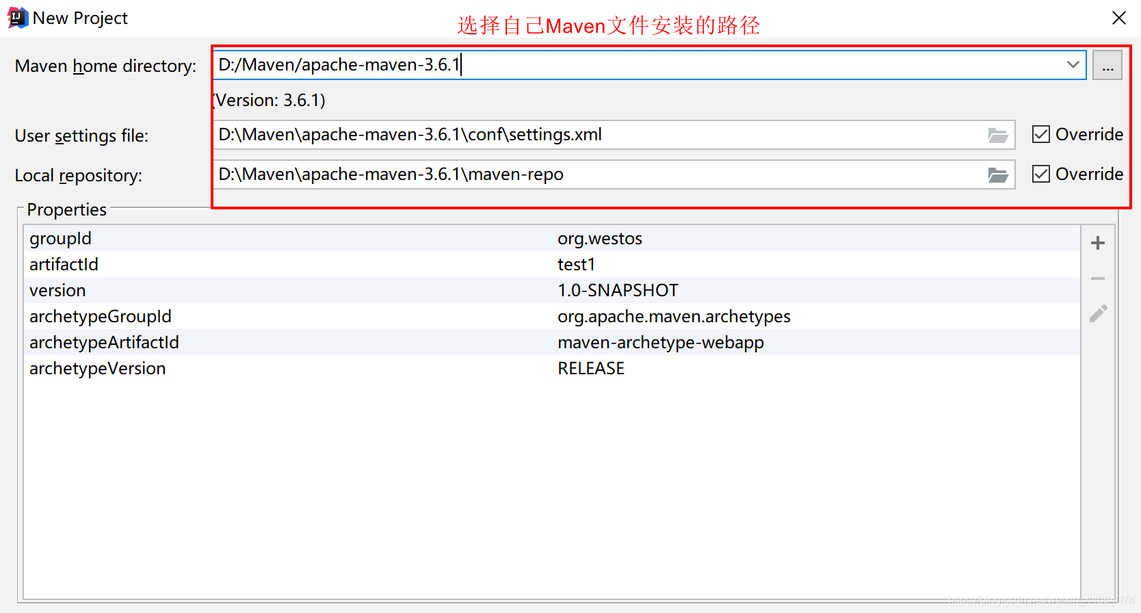
Task: Select the archetypeArtifactId property name
Action: coord(104,342)
